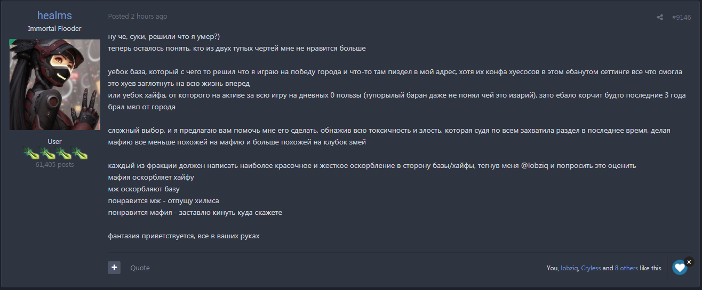Click the heart like reaction icon
702x290 pixels.
click(679, 268)
